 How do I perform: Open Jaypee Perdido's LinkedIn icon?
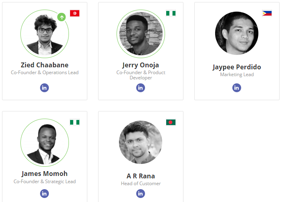click(x=237, y=88)
